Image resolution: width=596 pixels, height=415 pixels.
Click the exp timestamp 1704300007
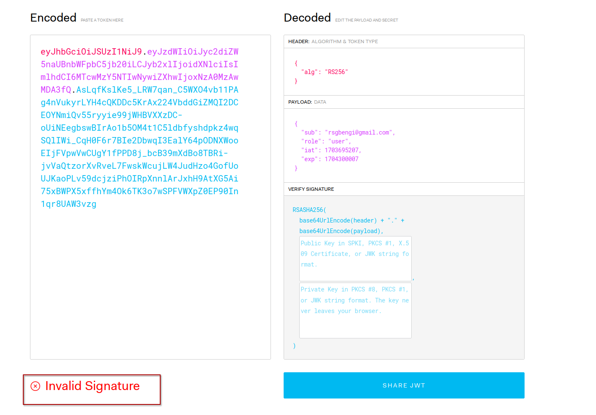[341, 159]
